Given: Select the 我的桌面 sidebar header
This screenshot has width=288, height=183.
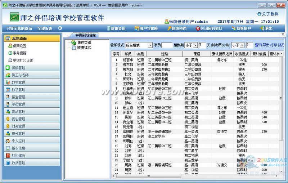Looking at the screenshot, I should (x=32, y=39).
